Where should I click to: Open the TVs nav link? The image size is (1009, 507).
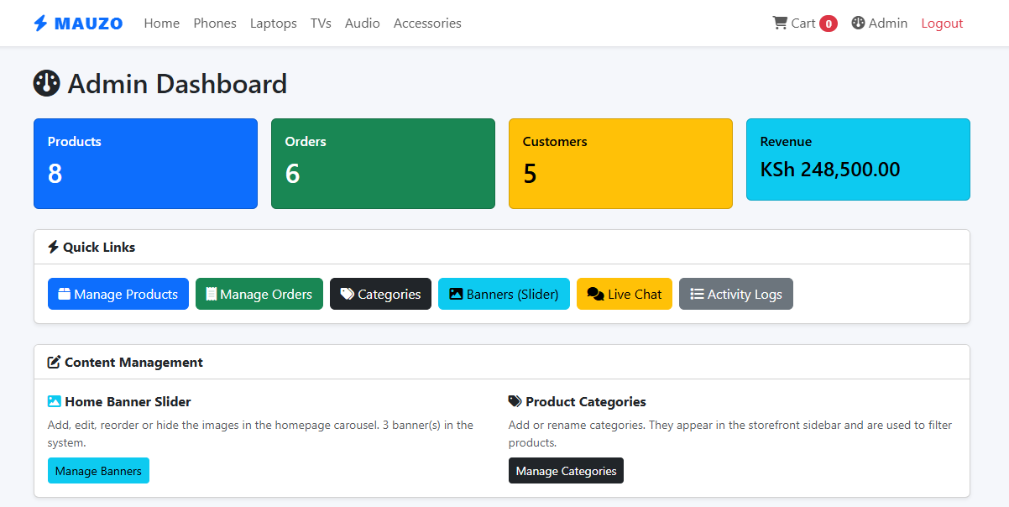(x=321, y=24)
